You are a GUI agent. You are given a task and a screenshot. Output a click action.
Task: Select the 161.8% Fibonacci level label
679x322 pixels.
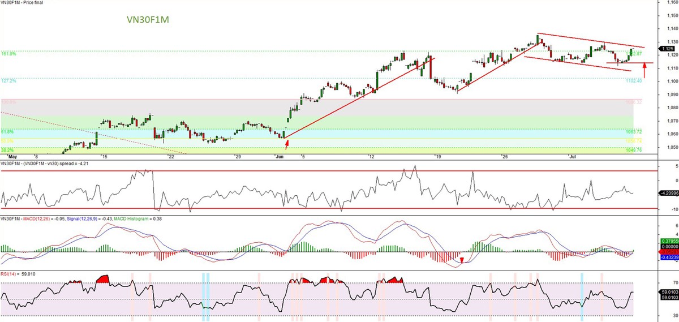pyautogui.click(x=9, y=54)
